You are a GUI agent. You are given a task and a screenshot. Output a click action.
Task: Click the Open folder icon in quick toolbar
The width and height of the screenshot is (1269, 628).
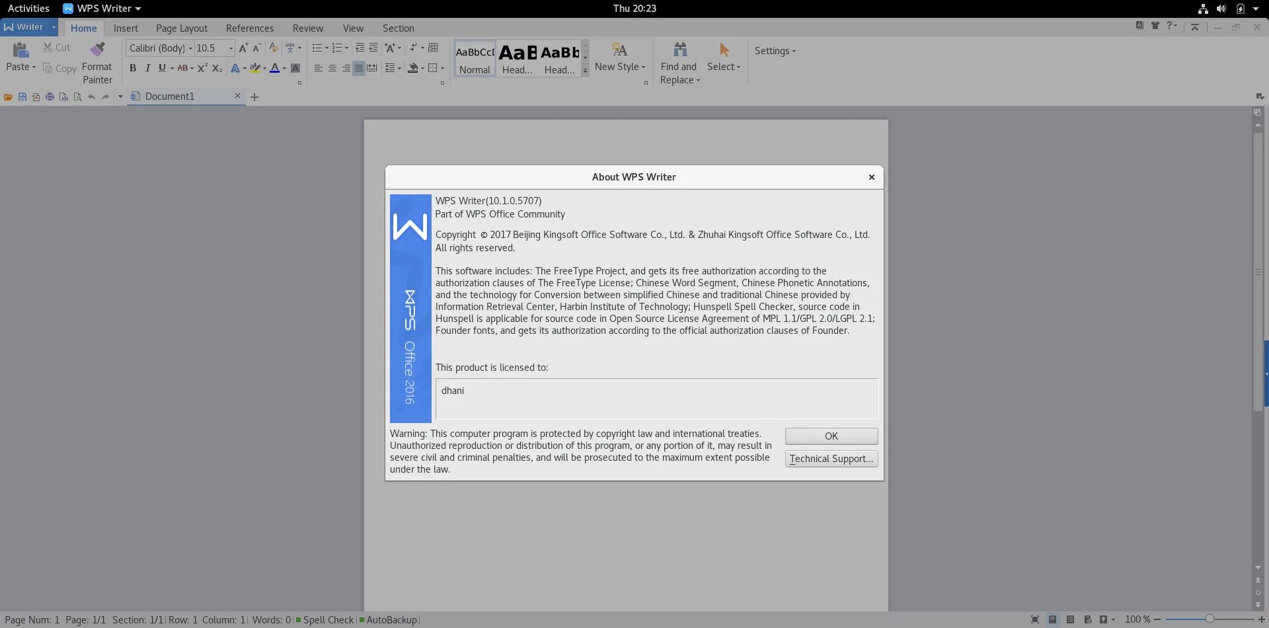pos(9,97)
